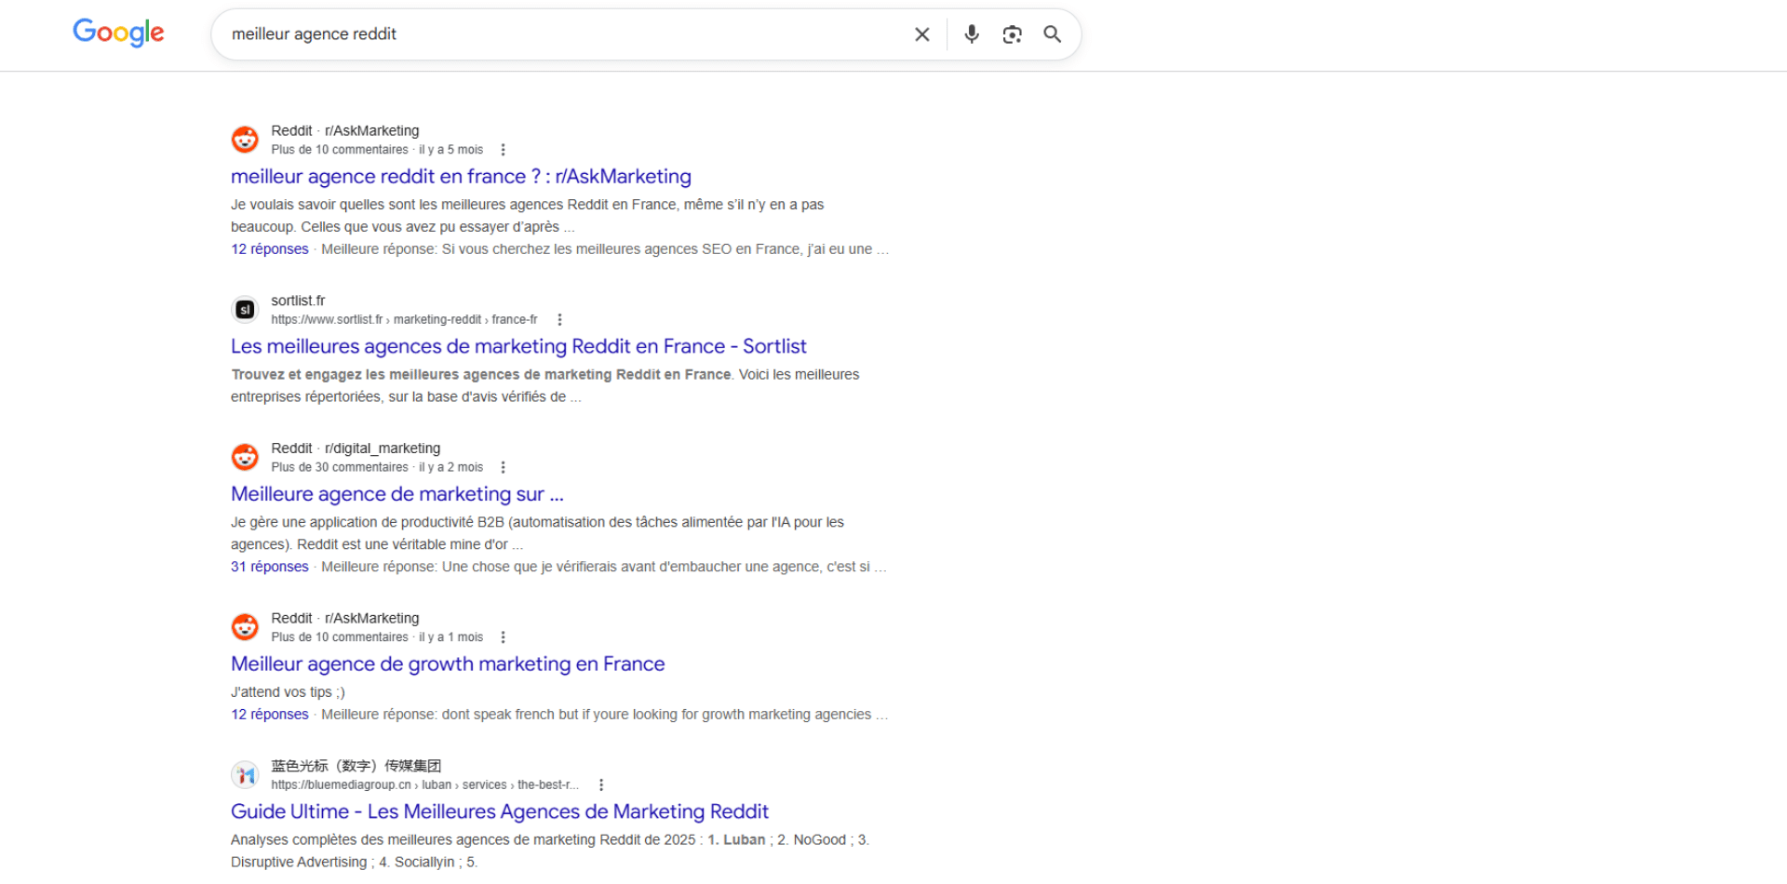Open more options for bluemediagroup.cn result
This screenshot has width=1787, height=884.
(x=601, y=785)
